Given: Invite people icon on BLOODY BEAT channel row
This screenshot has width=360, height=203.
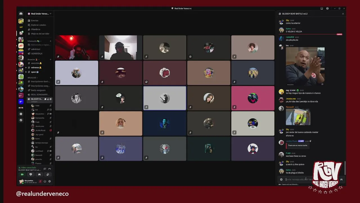Looking at the screenshot, I should (x=48, y=99).
